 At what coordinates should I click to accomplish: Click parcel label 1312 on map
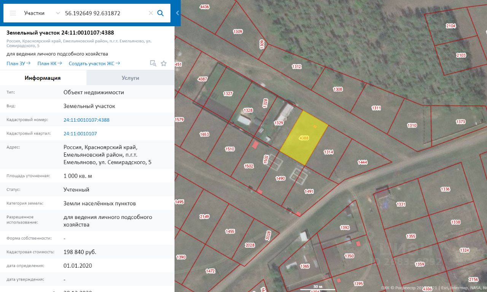[297, 67]
